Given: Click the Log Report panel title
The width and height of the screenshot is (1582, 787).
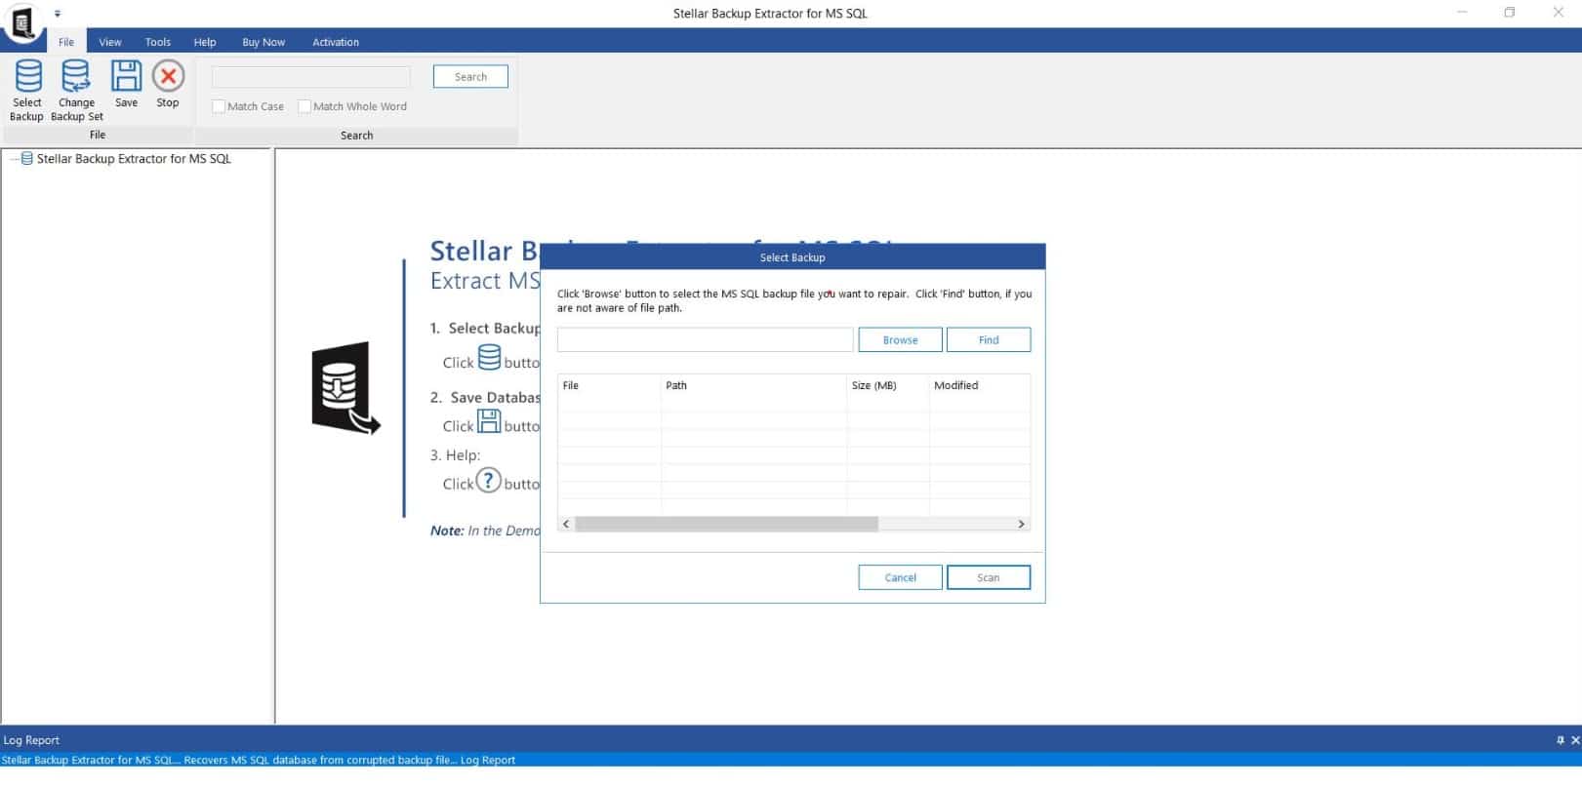Looking at the screenshot, I should pos(31,740).
